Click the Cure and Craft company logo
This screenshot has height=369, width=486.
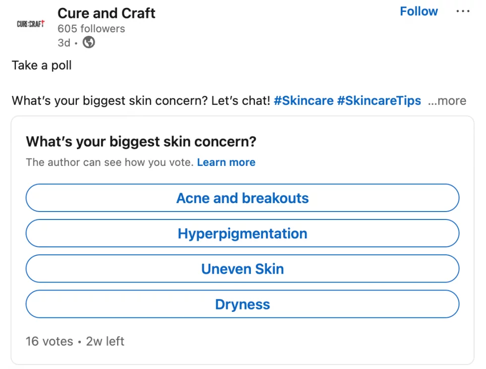pyautogui.click(x=30, y=23)
